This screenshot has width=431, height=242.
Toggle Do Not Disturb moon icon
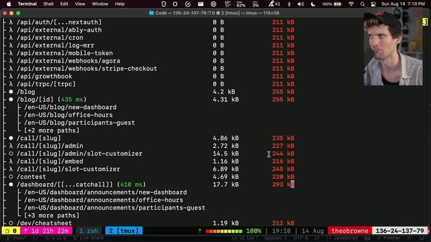312,4
